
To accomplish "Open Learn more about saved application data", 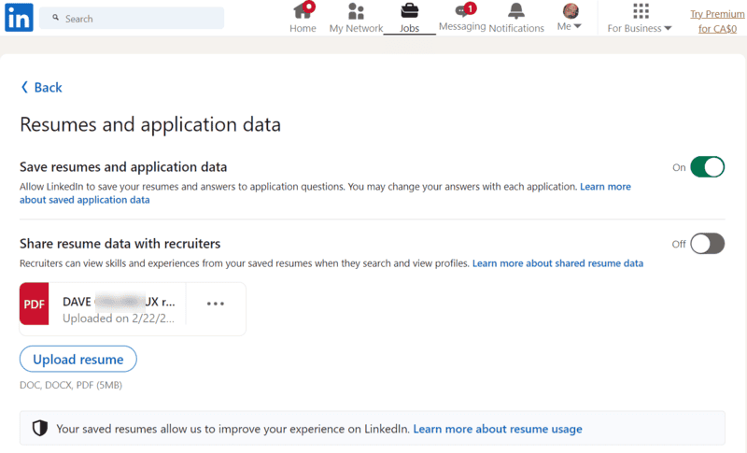I will (325, 193).
